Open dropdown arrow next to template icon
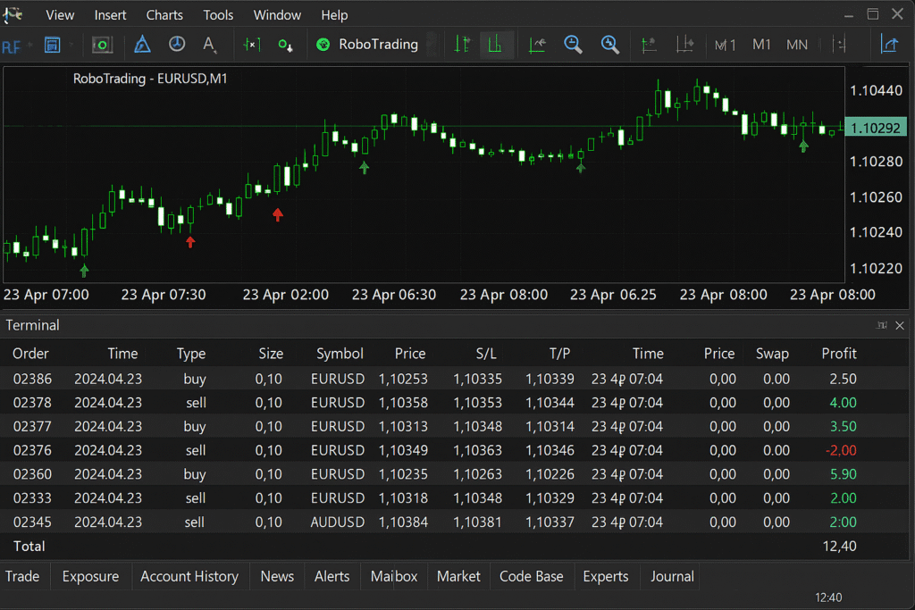This screenshot has height=610, width=915. tap(71, 45)
